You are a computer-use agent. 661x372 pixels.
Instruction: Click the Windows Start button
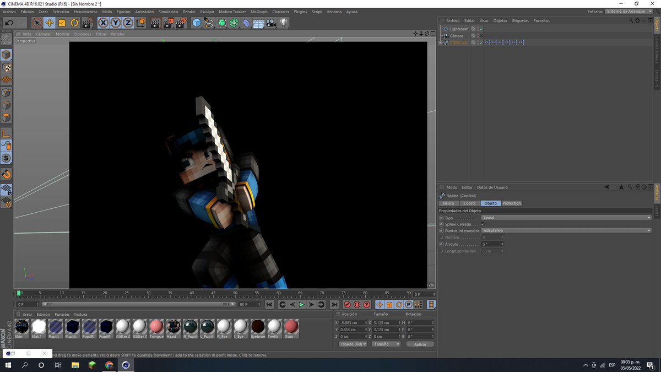[x=8, y=365]
